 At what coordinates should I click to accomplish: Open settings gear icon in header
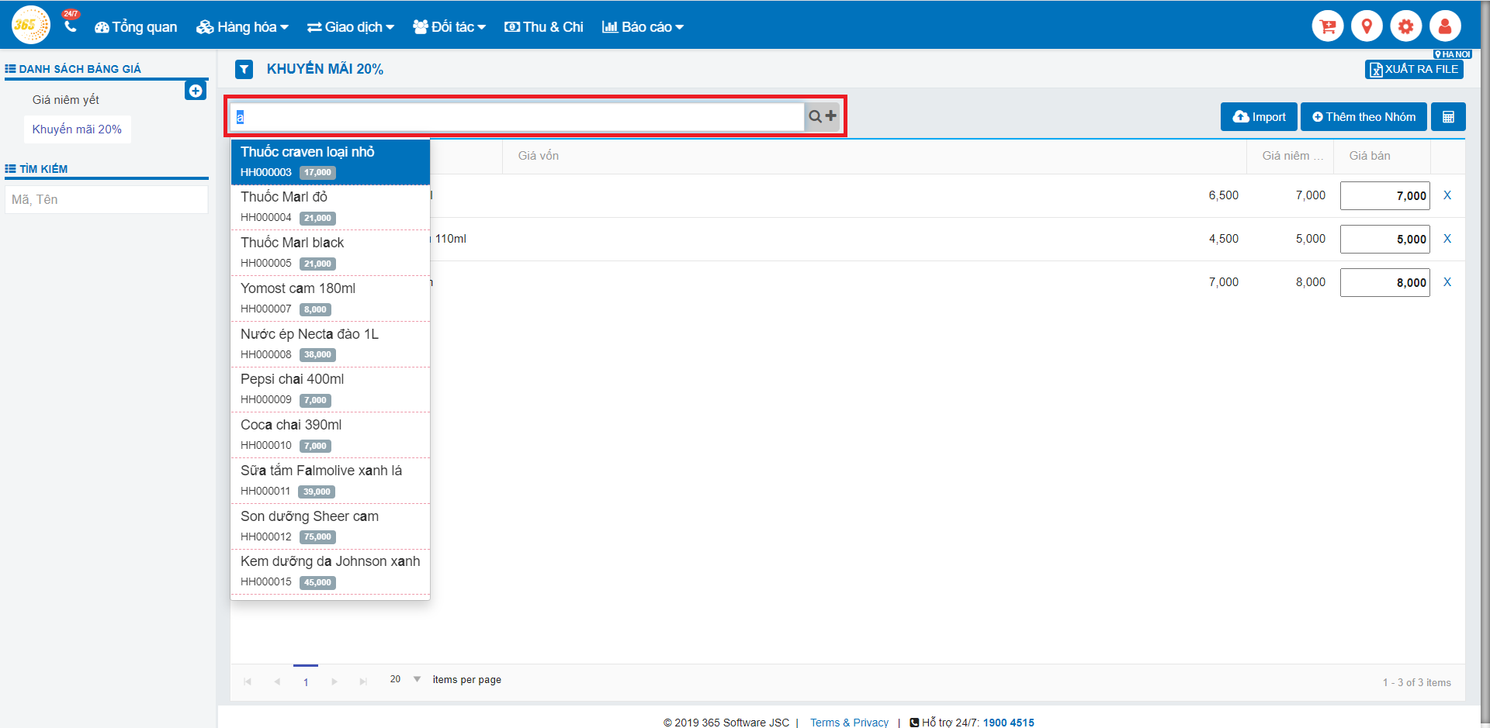pyautogui.click(x=1405, y=26)
